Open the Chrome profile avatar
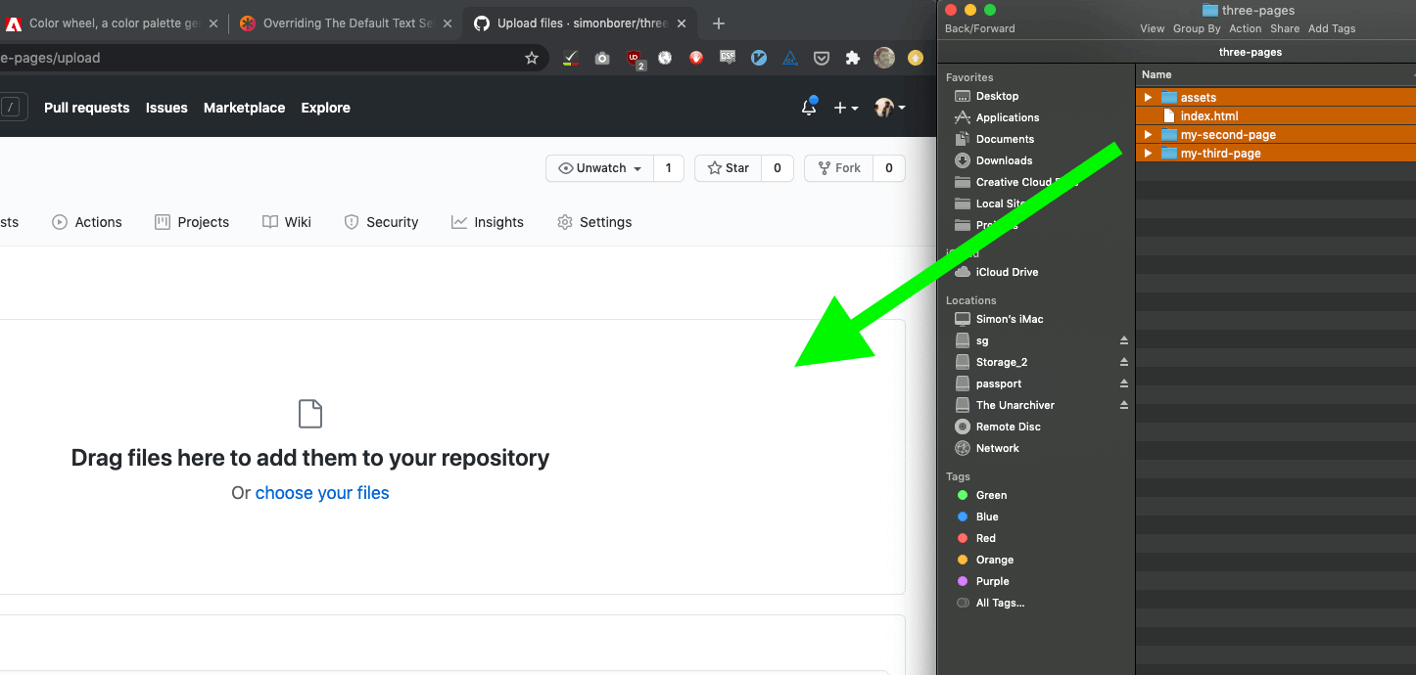 884,58
